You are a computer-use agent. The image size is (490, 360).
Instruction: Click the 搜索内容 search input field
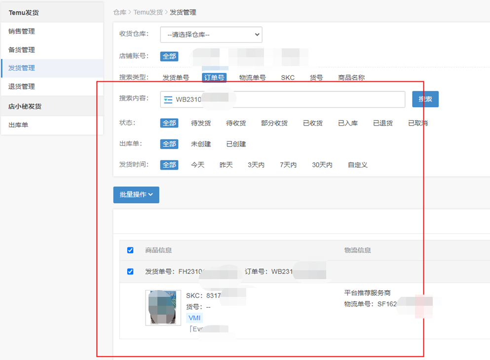click(x=283, y=100)
